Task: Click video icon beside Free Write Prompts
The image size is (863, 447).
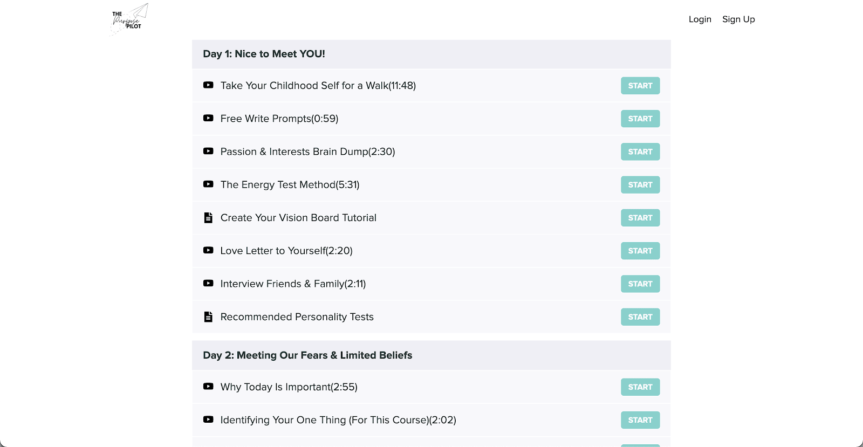Action: [208, 118]
